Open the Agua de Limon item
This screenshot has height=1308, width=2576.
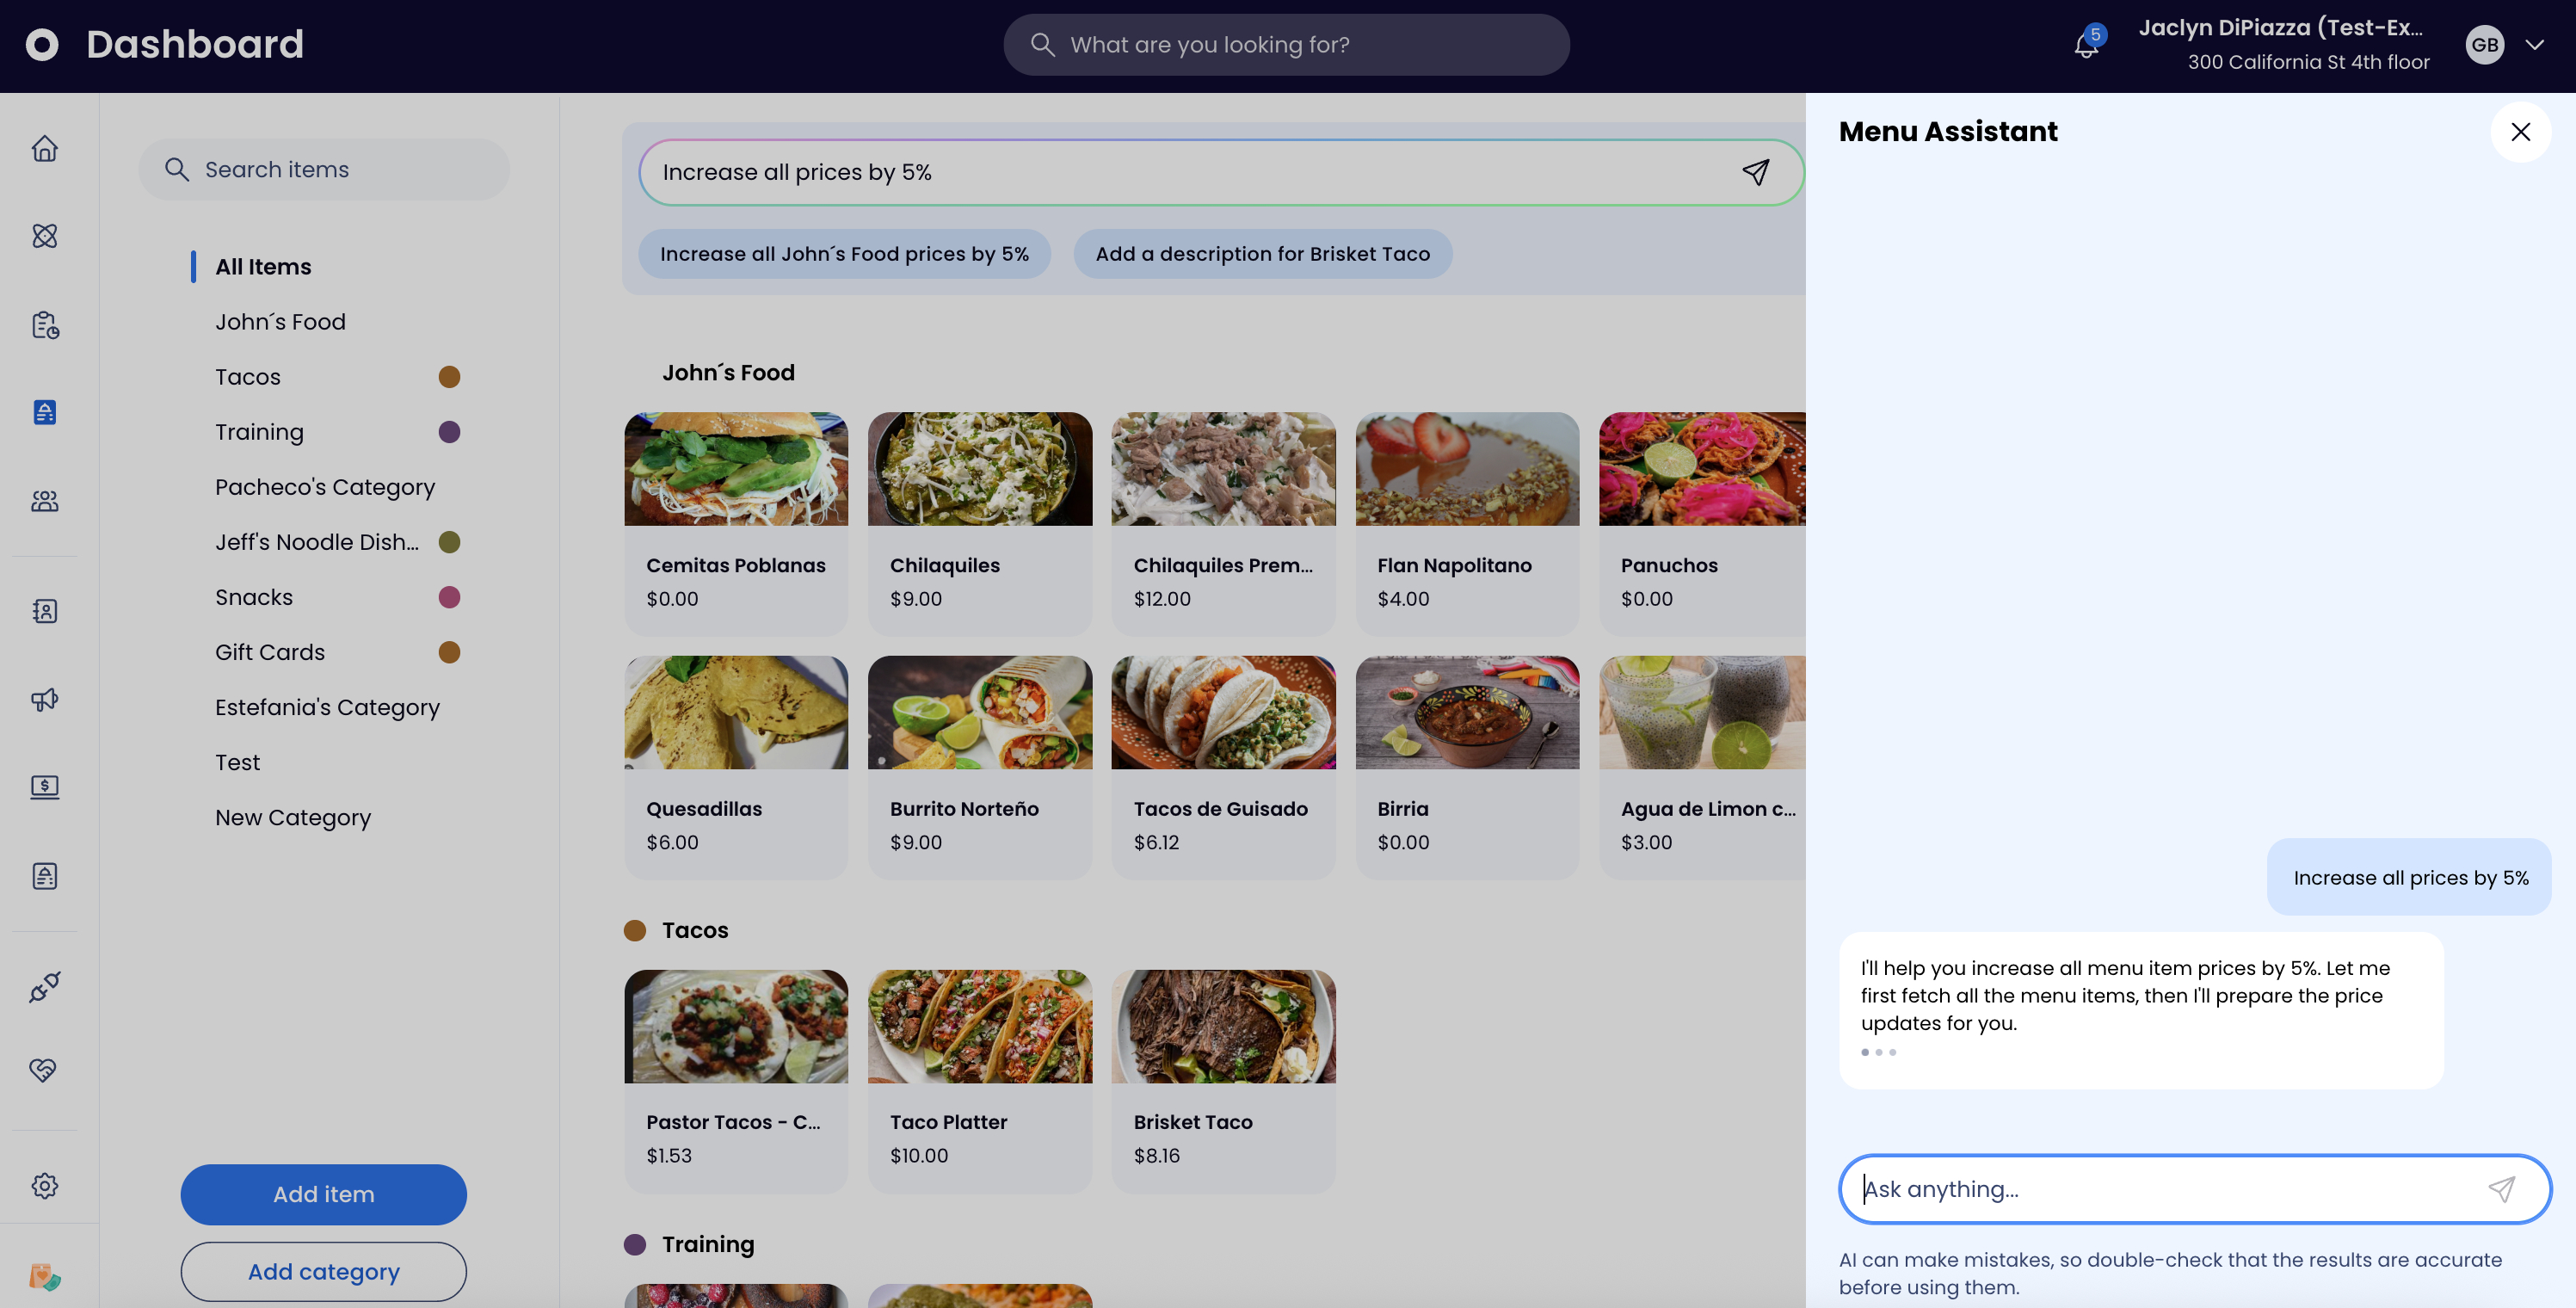[1702, 767]
